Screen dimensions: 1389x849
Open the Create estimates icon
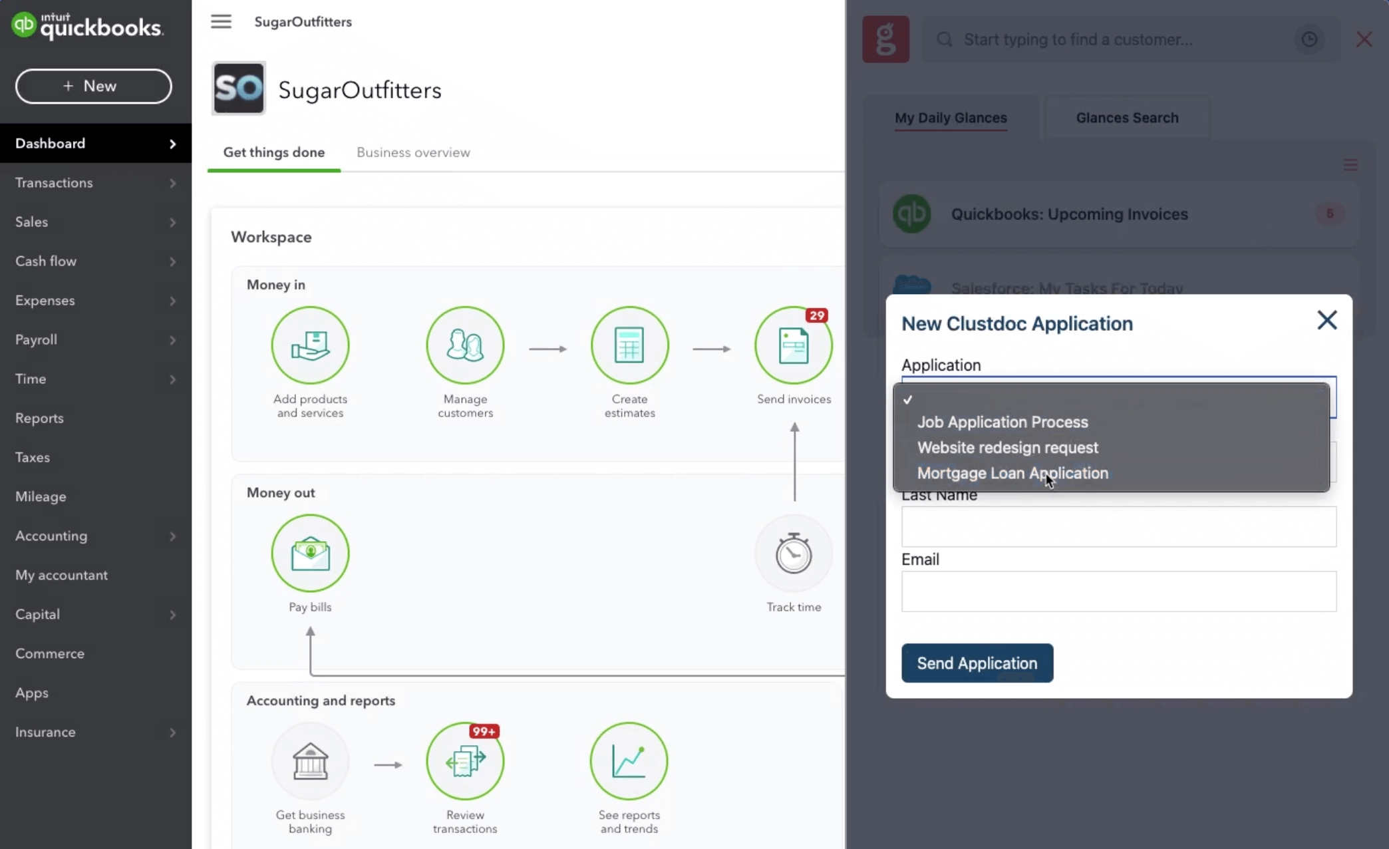tap(629, 345)
